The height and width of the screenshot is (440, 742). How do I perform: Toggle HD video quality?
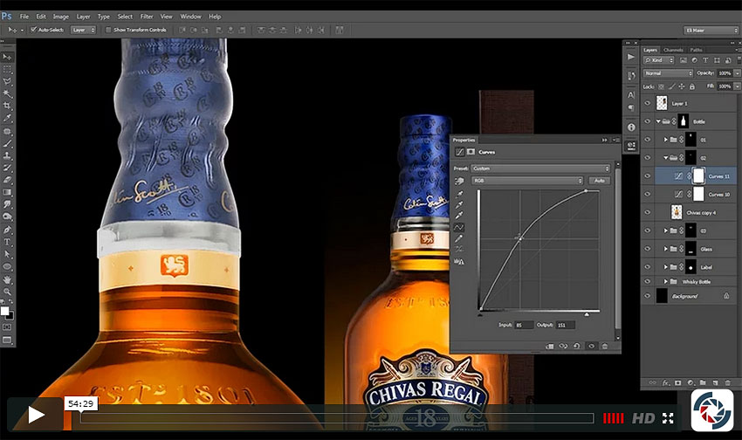click(643, 418)
